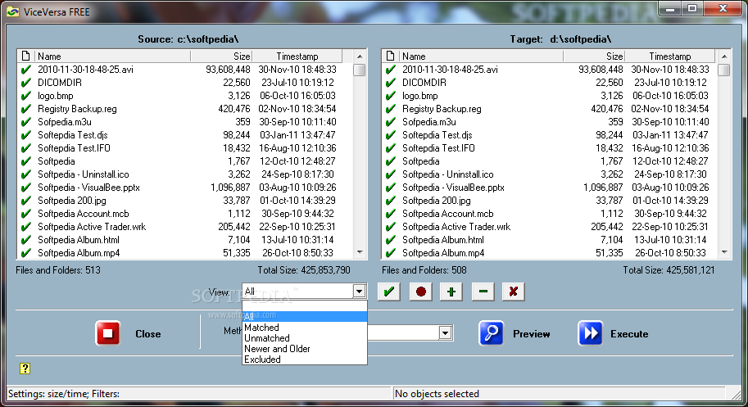Image resolution: width=748 pixels, height=407 pixels.
Task: Click green check beside Softpedia Album.mp4 in Source
Action: pos(25,253)
